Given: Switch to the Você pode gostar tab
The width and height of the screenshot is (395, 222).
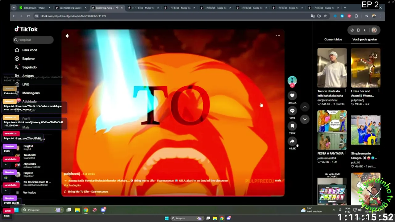Looking at the screenshot, I should [x=365, y=39].
